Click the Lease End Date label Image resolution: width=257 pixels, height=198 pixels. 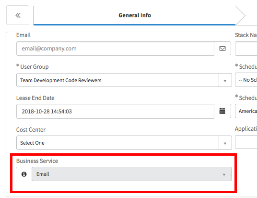[x=35, y=98]
